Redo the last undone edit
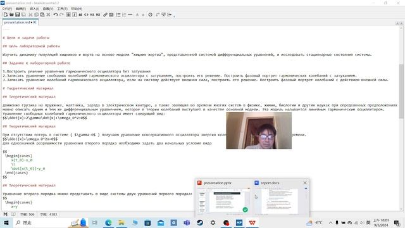The width and height of the screenshot is (405, 228). pos(61,15)
